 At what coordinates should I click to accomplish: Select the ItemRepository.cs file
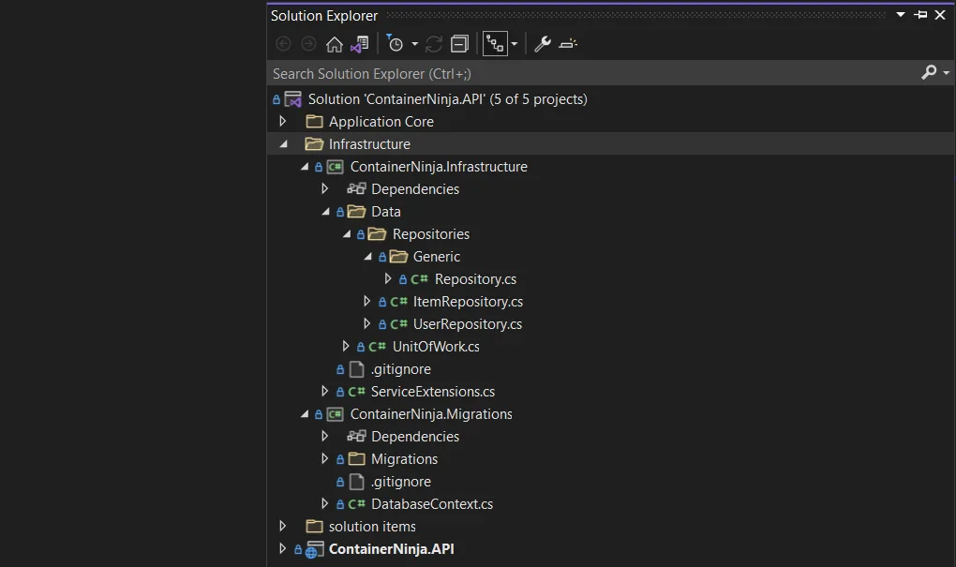468,302
